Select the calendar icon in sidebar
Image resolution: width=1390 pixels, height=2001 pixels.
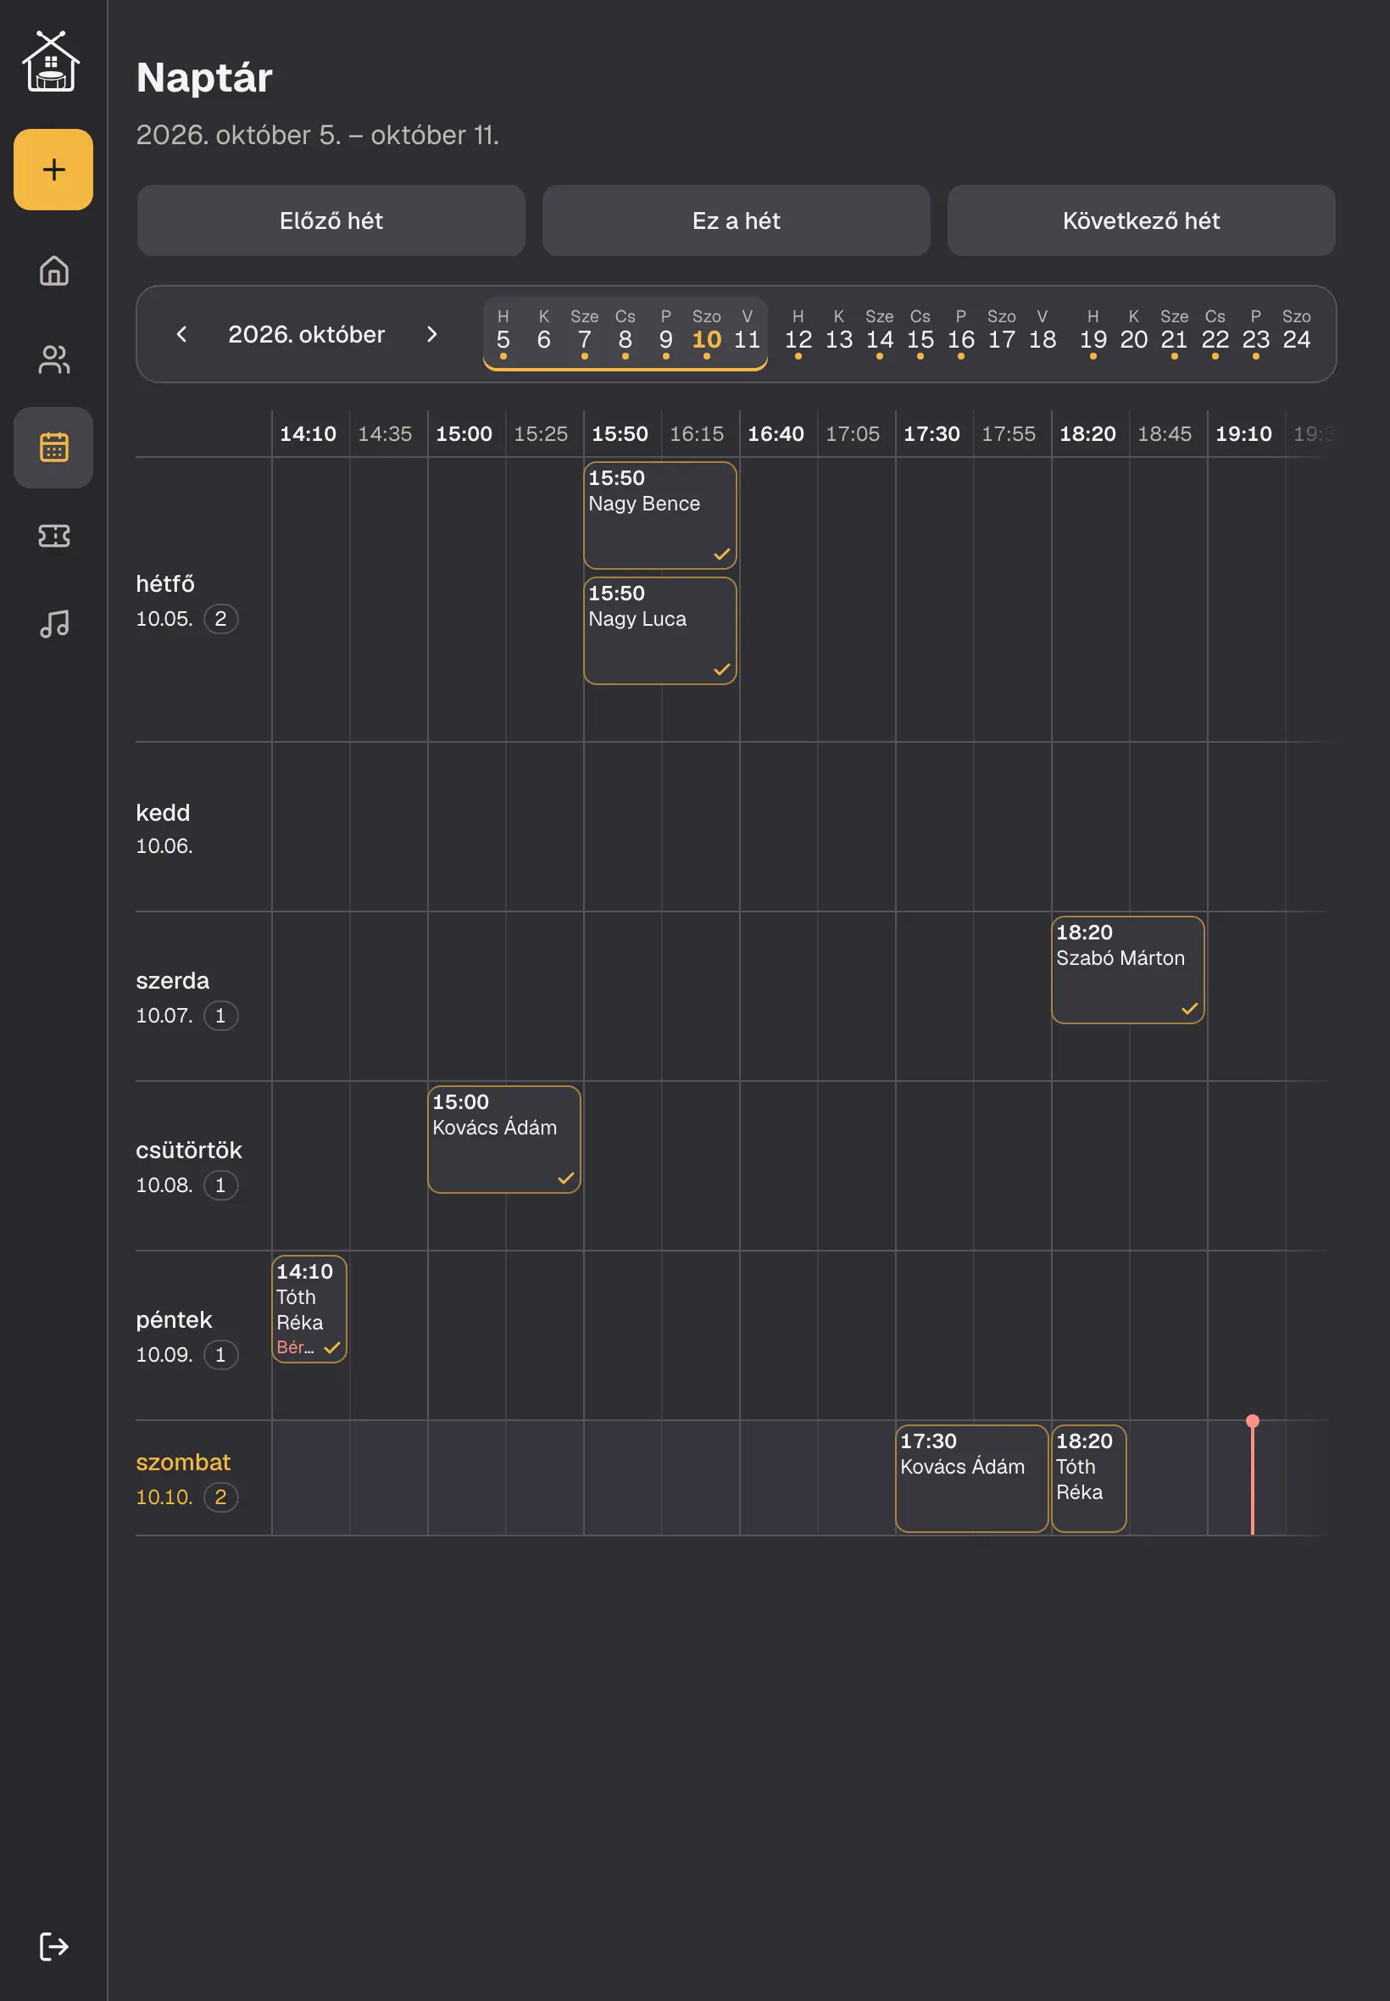pyautogui.click(x=53, y=448)
